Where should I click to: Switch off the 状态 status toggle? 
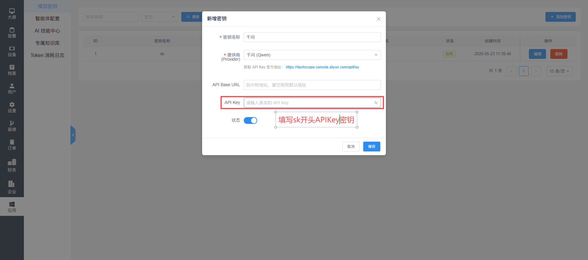pos(251,120)
